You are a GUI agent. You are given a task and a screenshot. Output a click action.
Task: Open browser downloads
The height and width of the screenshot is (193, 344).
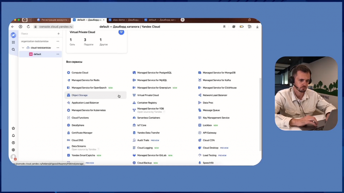(257, 27)
